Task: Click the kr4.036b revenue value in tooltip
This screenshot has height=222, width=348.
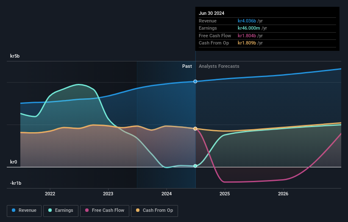Action: (x=247, y=21)
